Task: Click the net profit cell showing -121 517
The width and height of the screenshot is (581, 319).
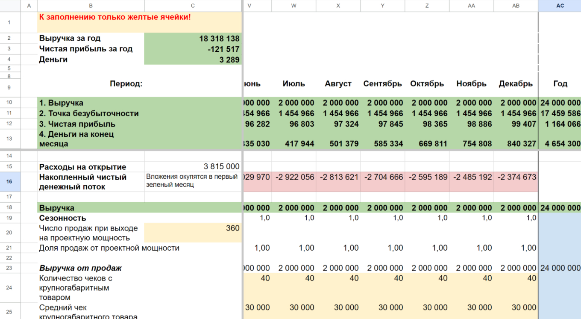Action: (193, 49)
